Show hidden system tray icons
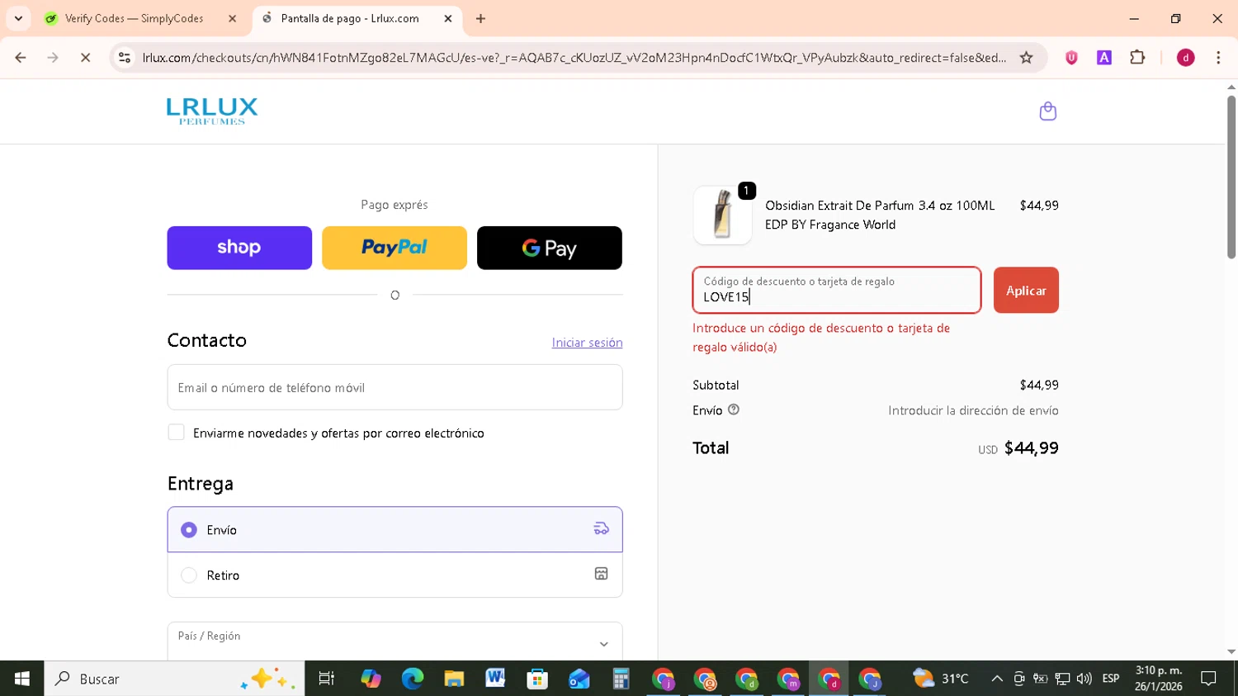 (997, 679)
